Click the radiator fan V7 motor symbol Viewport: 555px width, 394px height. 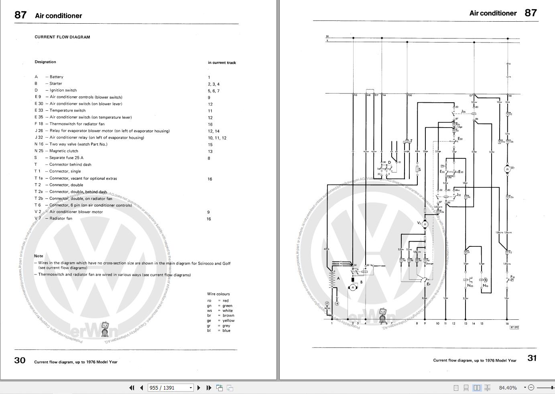coord(508,169)
